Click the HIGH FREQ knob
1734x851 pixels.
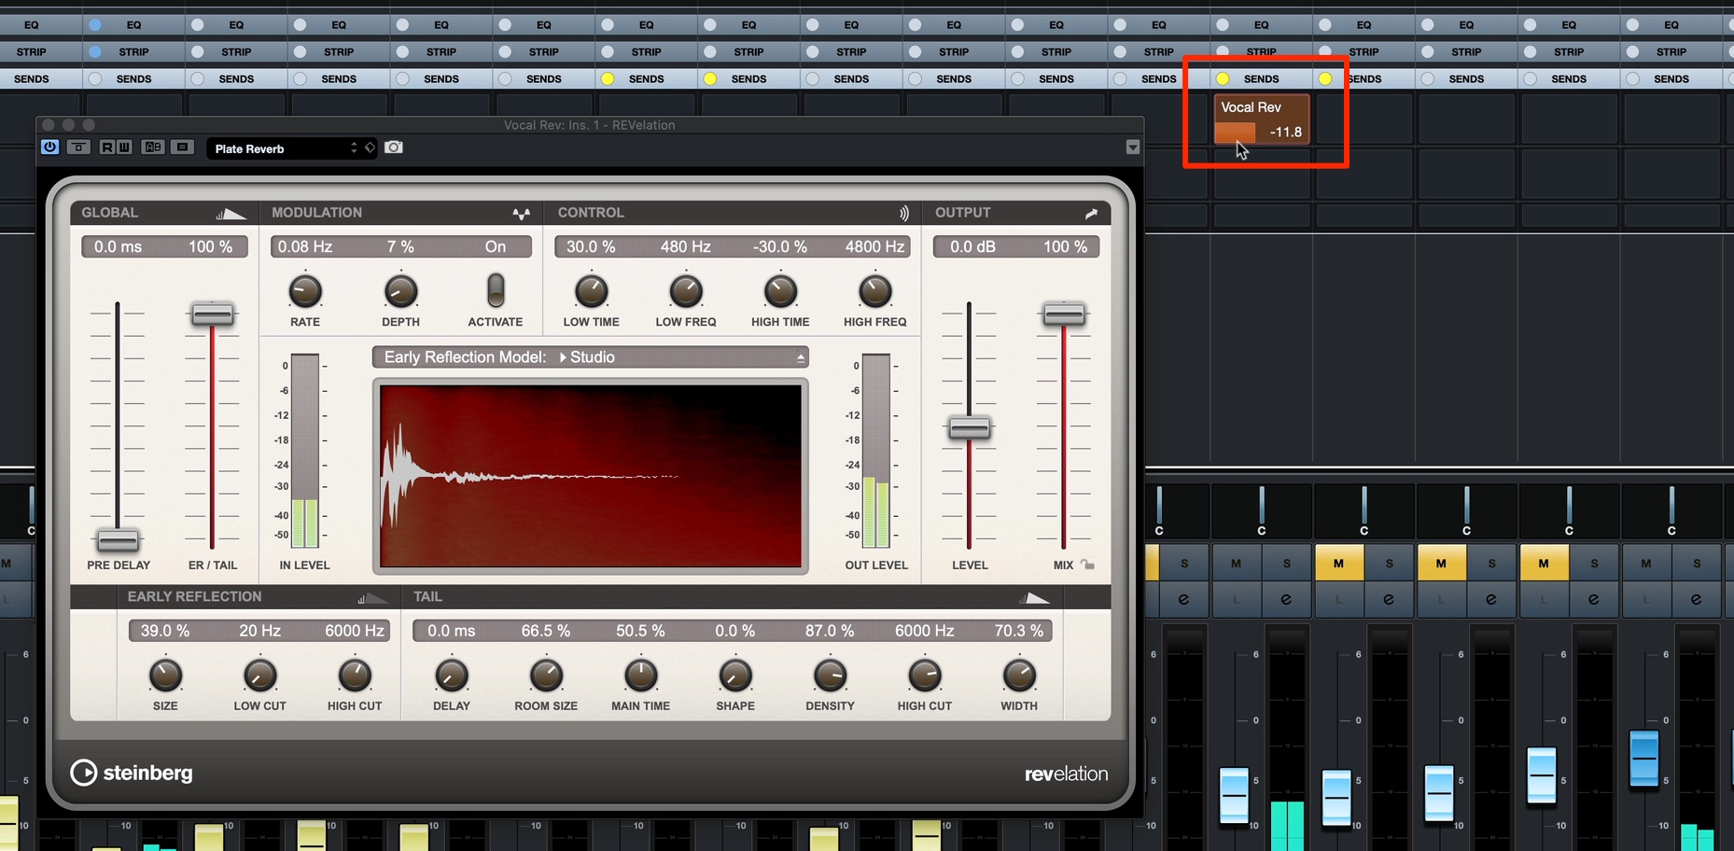[x=874, y=291]
